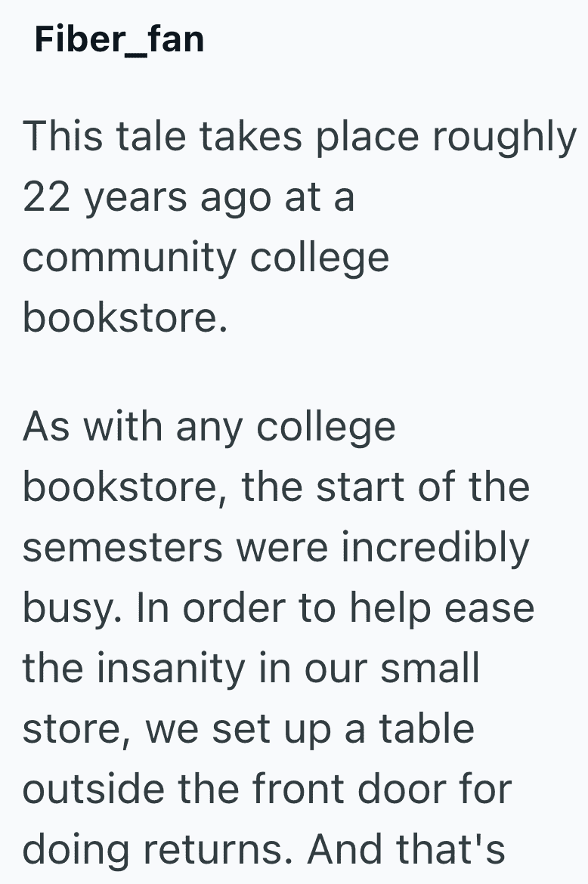This screenshot has height=884, width=588.
Task: Click the line 'busy. In order to help ease'
Action: tap(278, 607)
